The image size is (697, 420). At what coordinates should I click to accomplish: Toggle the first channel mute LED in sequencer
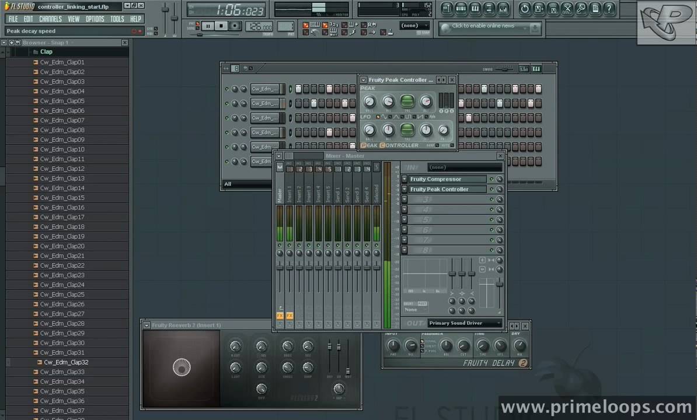click(x=226, y=89)
